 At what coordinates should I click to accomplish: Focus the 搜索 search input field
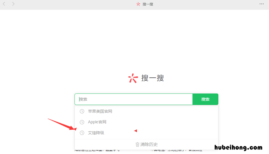coord(134,99)
